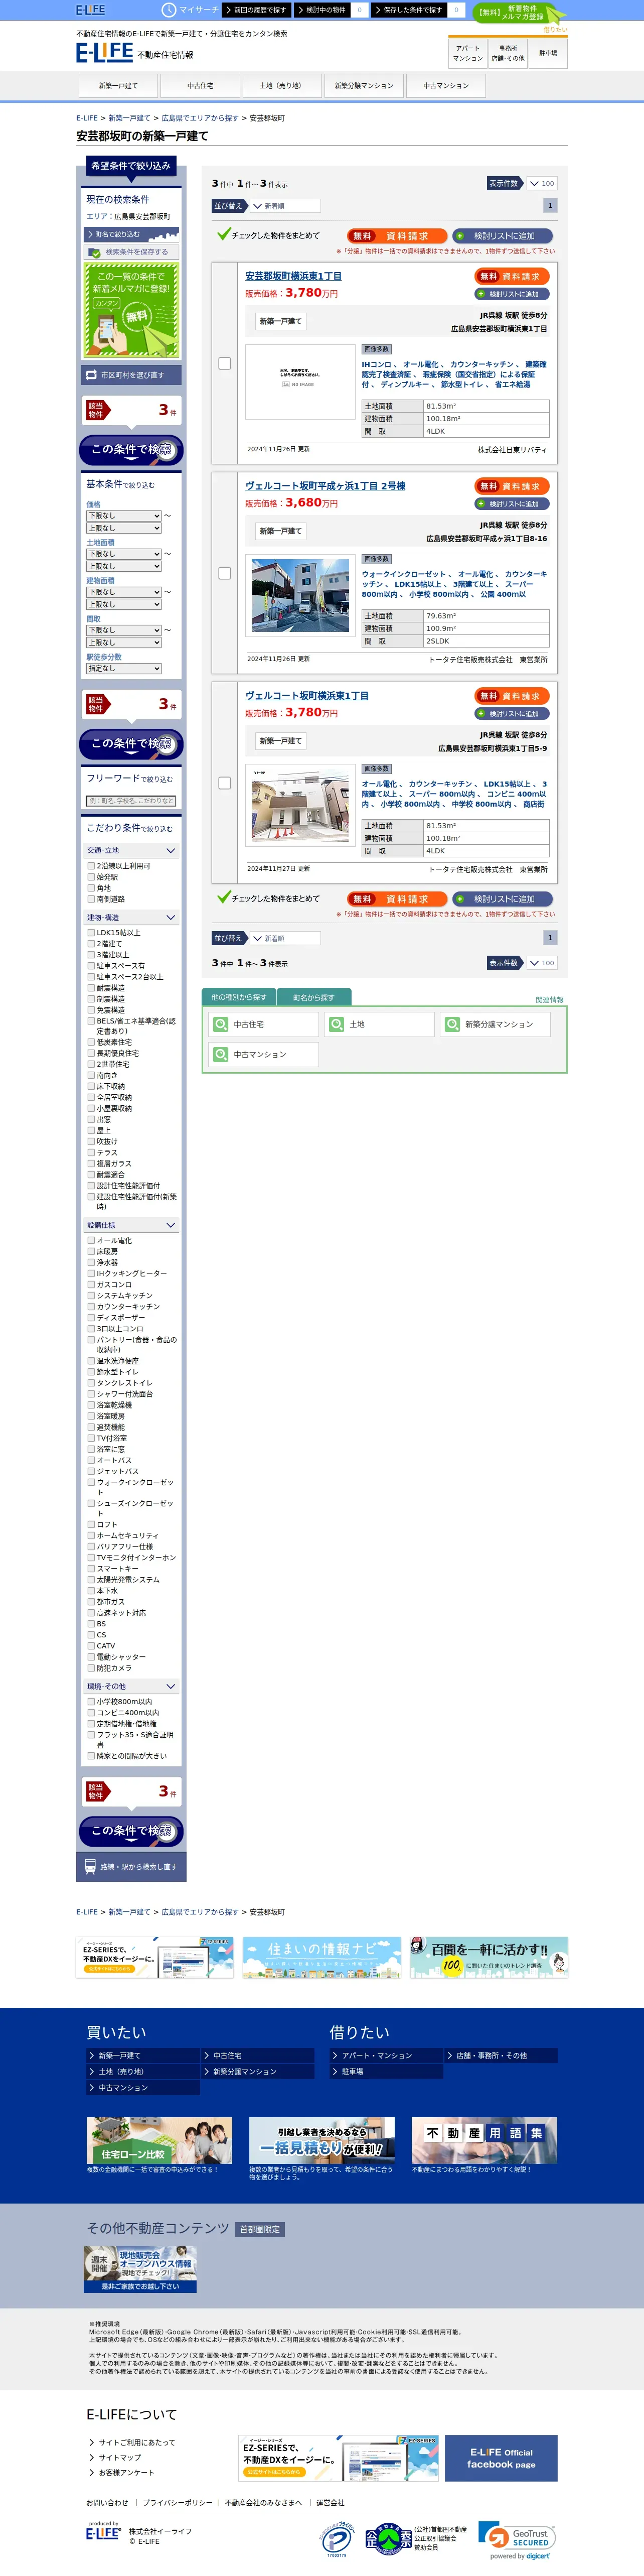Enable the 南側道路 checkbox
Viewport: 644px width, 2576px height.
click(91, 899)
